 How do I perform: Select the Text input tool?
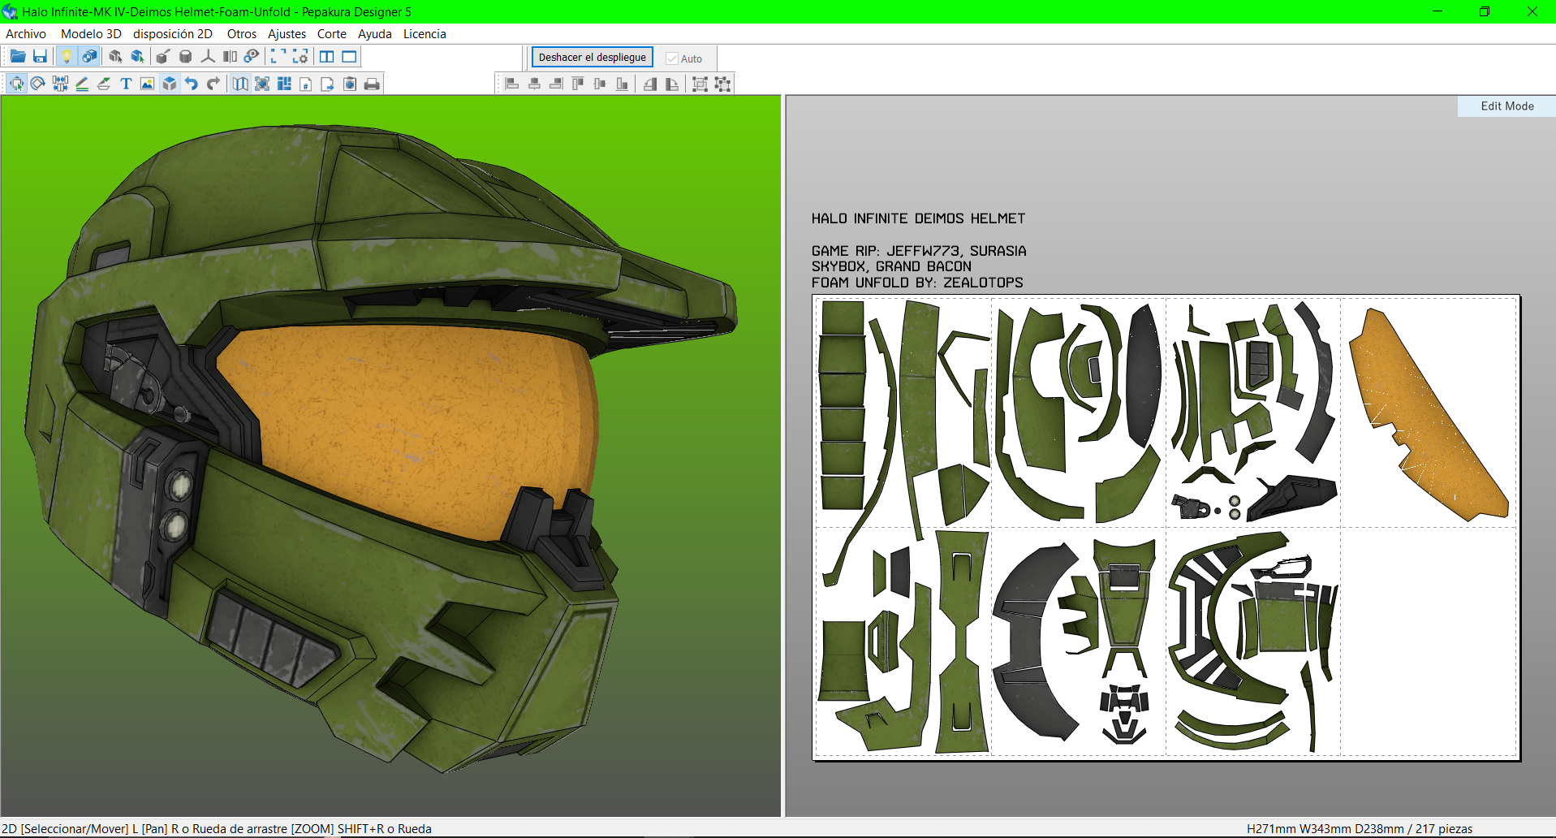pyautogui.click(x=126, y=84)
